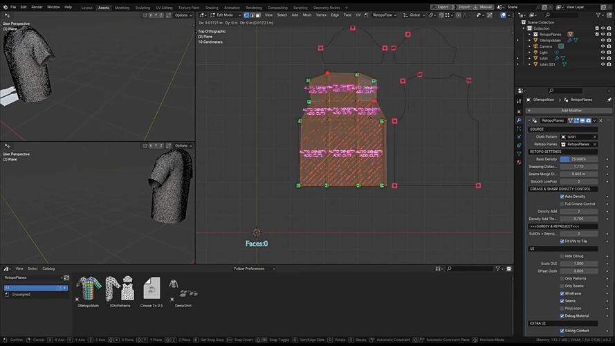
Task: Open the RetopoFlow dropdown
Action: (385, 15)
